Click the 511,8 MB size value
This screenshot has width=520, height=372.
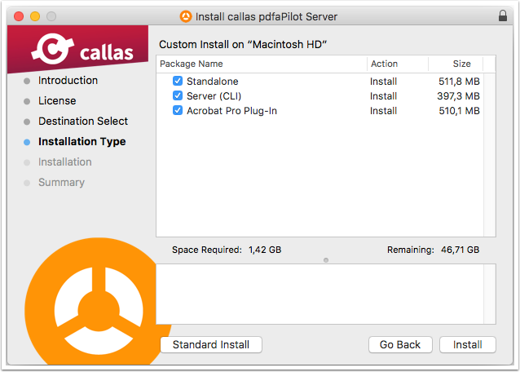click(x=459, y=82)
